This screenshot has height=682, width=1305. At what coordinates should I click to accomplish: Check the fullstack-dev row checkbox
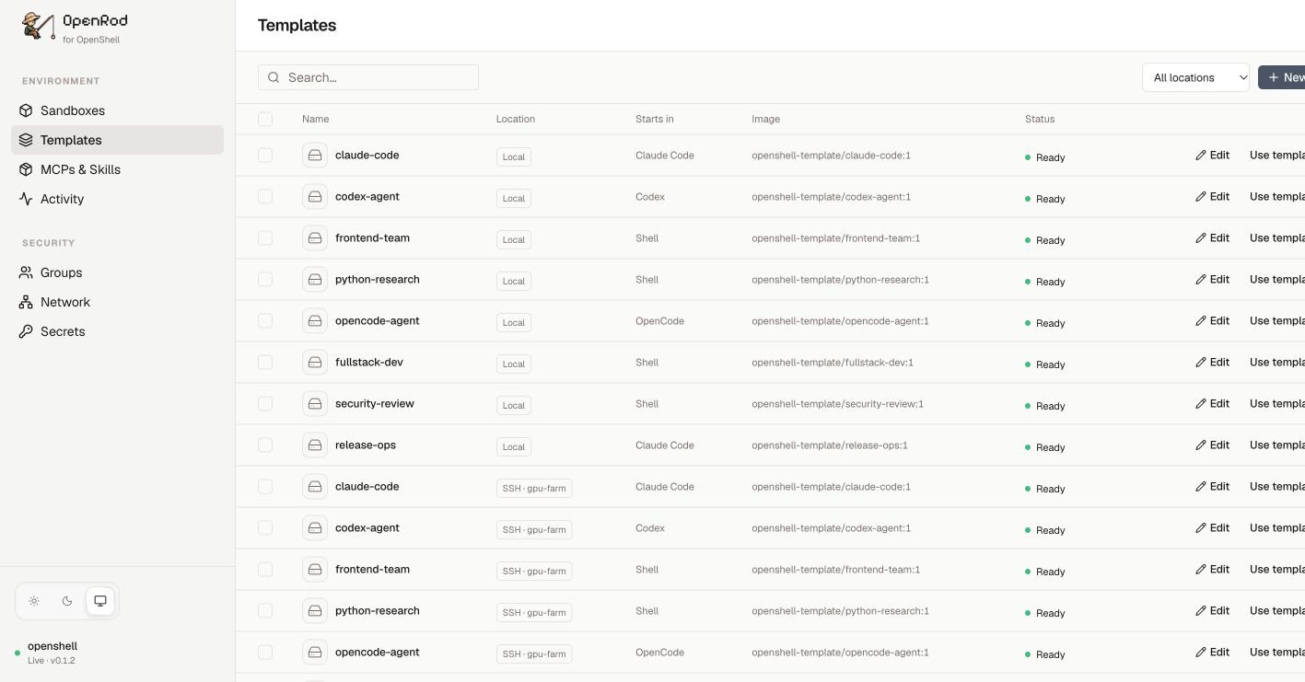click(x=265, y=363)
